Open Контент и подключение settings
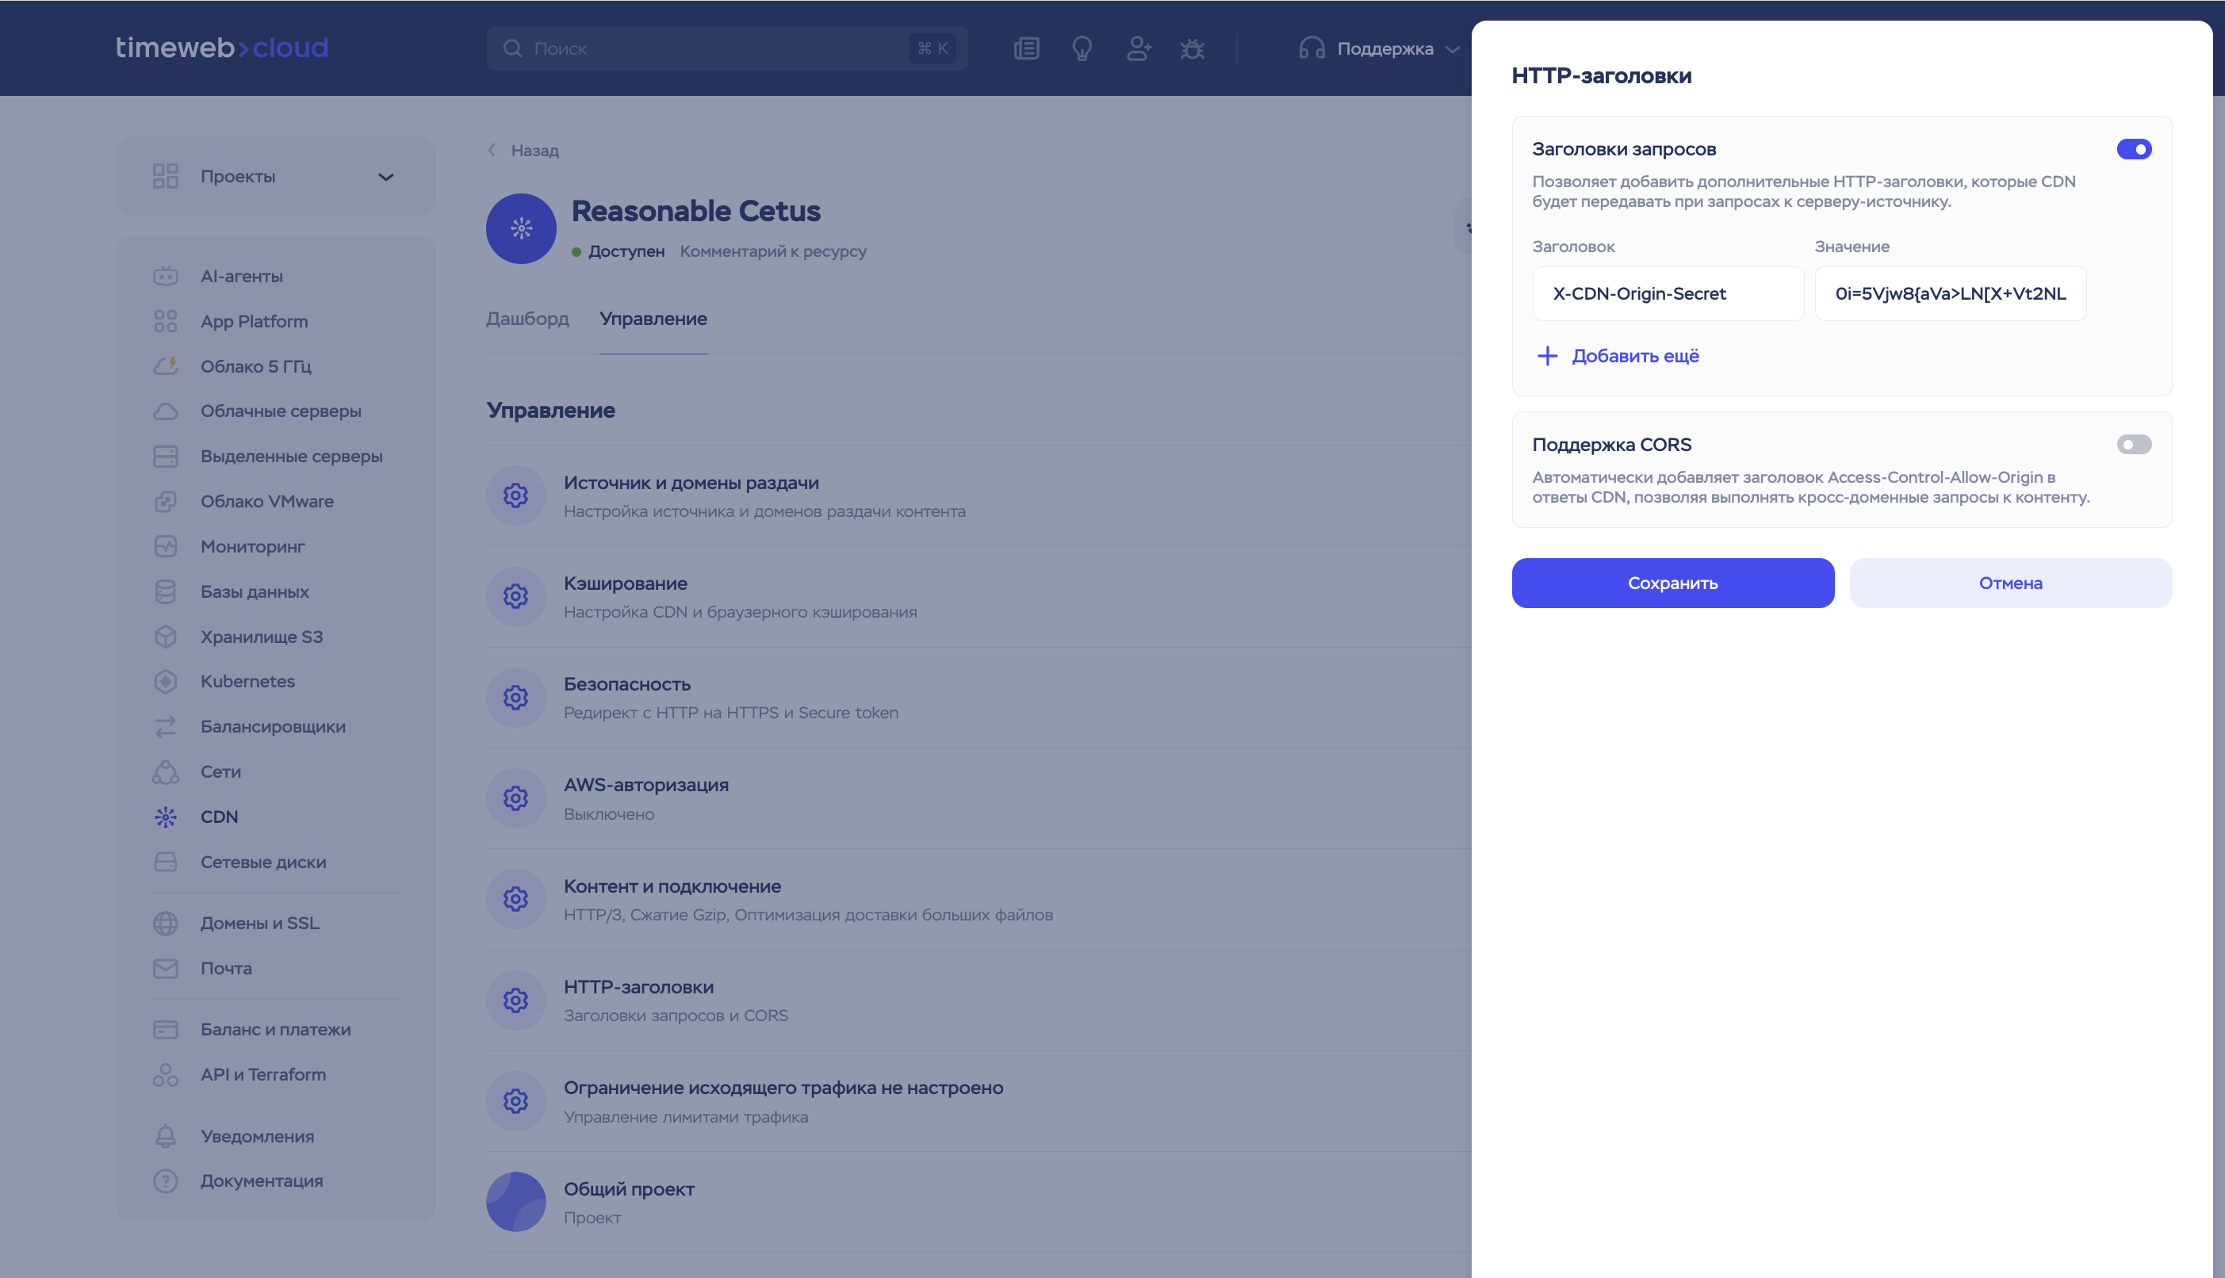 978,900
